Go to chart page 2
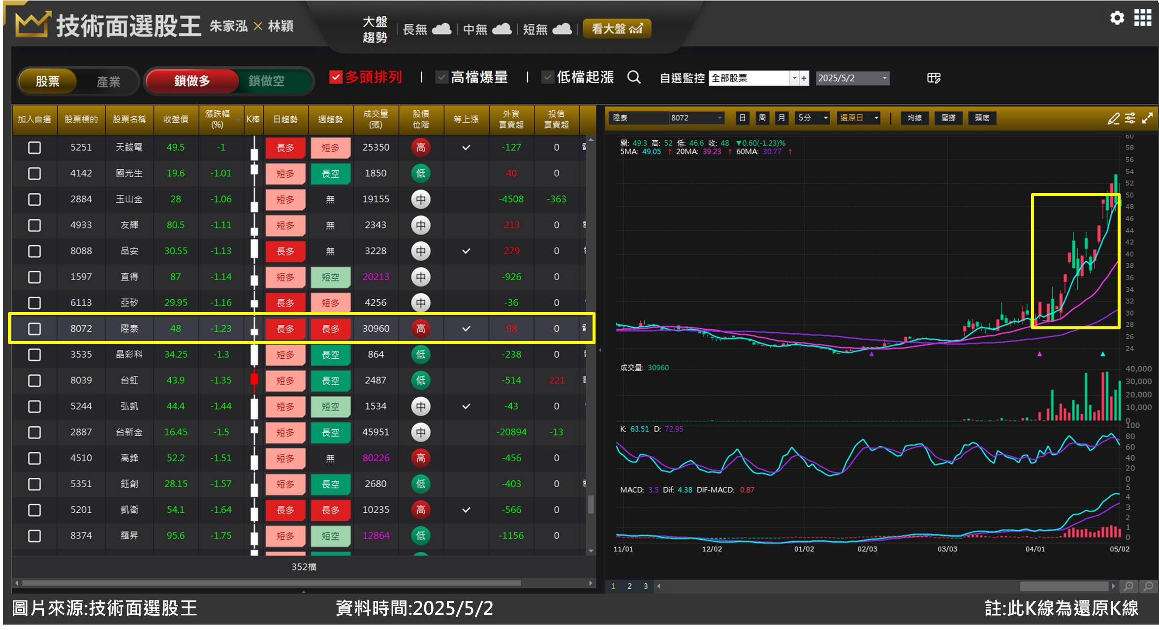 (x=629, y=586)
